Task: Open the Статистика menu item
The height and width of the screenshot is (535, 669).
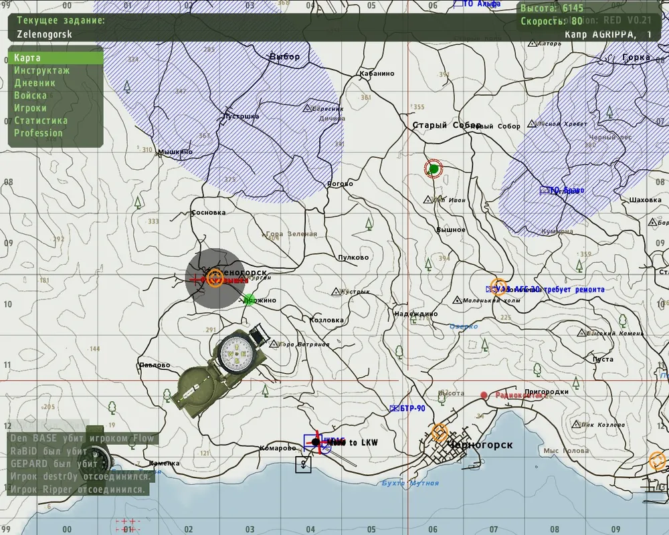Action: [x=41, y=120]
